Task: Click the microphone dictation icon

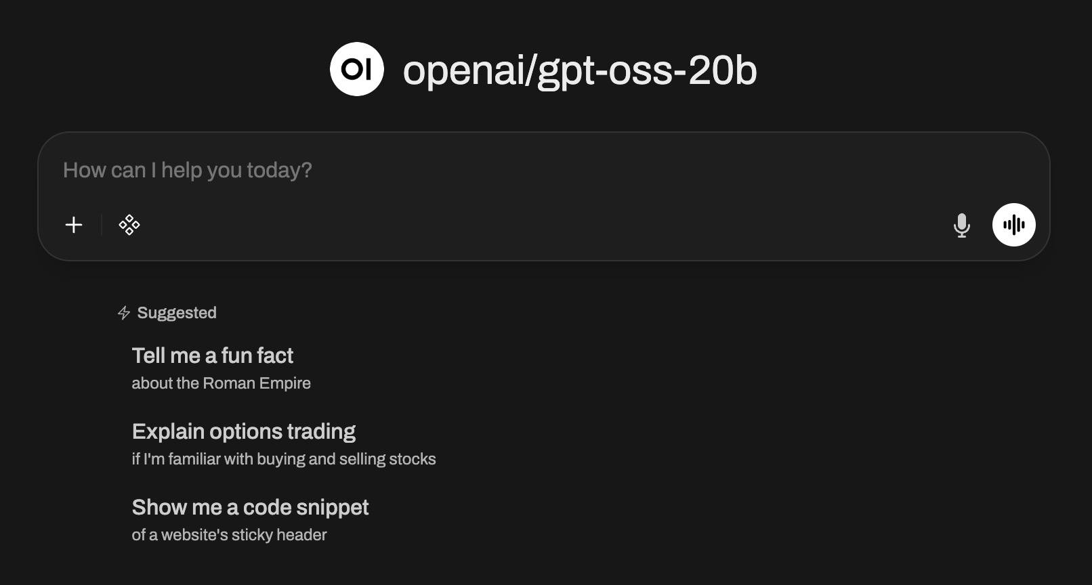Action: click(x=961, y=225)
